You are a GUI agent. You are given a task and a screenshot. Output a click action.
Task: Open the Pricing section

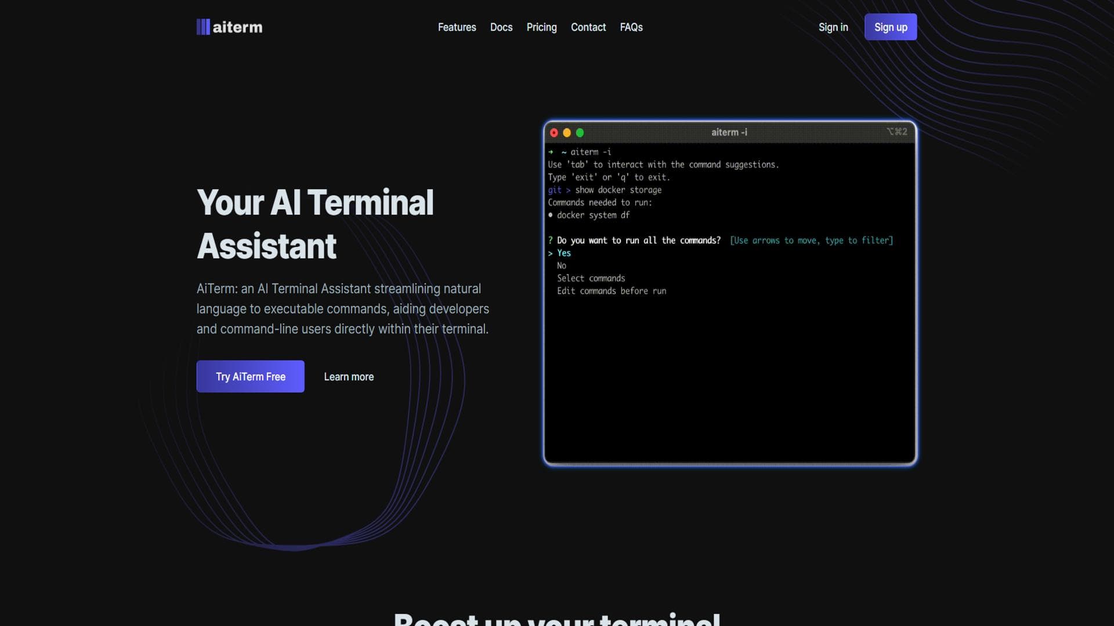(541, 27)
